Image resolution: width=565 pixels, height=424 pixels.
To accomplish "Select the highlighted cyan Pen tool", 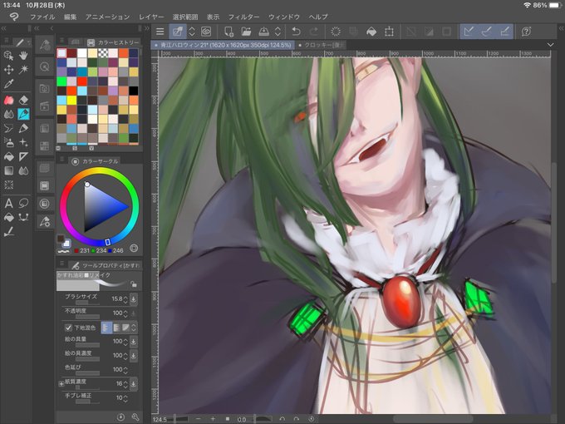I will (23, 114).
